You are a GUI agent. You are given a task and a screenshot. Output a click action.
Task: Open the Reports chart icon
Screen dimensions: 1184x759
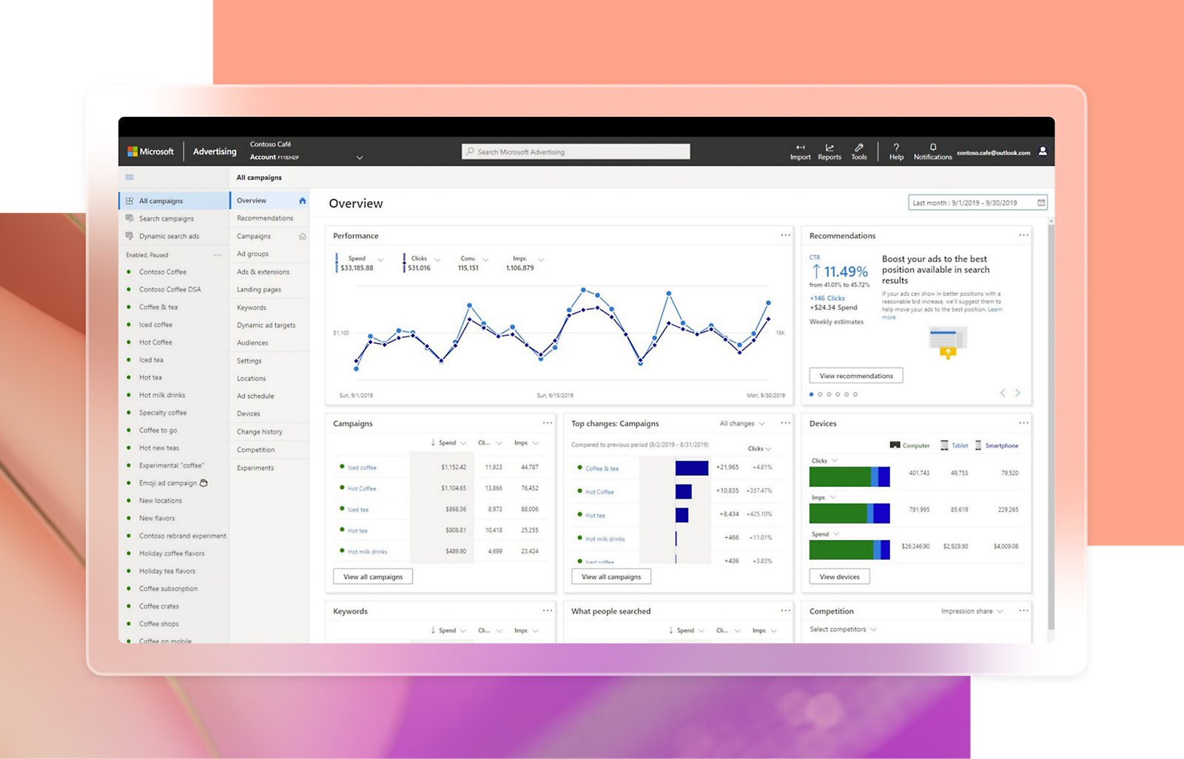(x=830, y=147)
